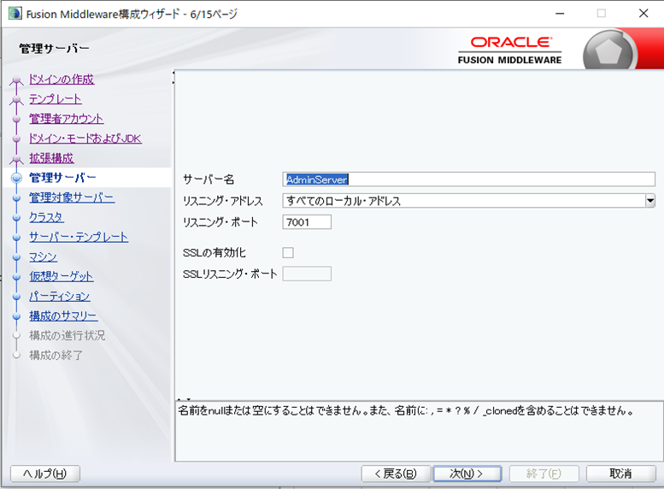Click the サーバー名 text field
Image resolution: width=664 pixels, height=489 pixels.
pyautogui.click(x=468, y=179)
